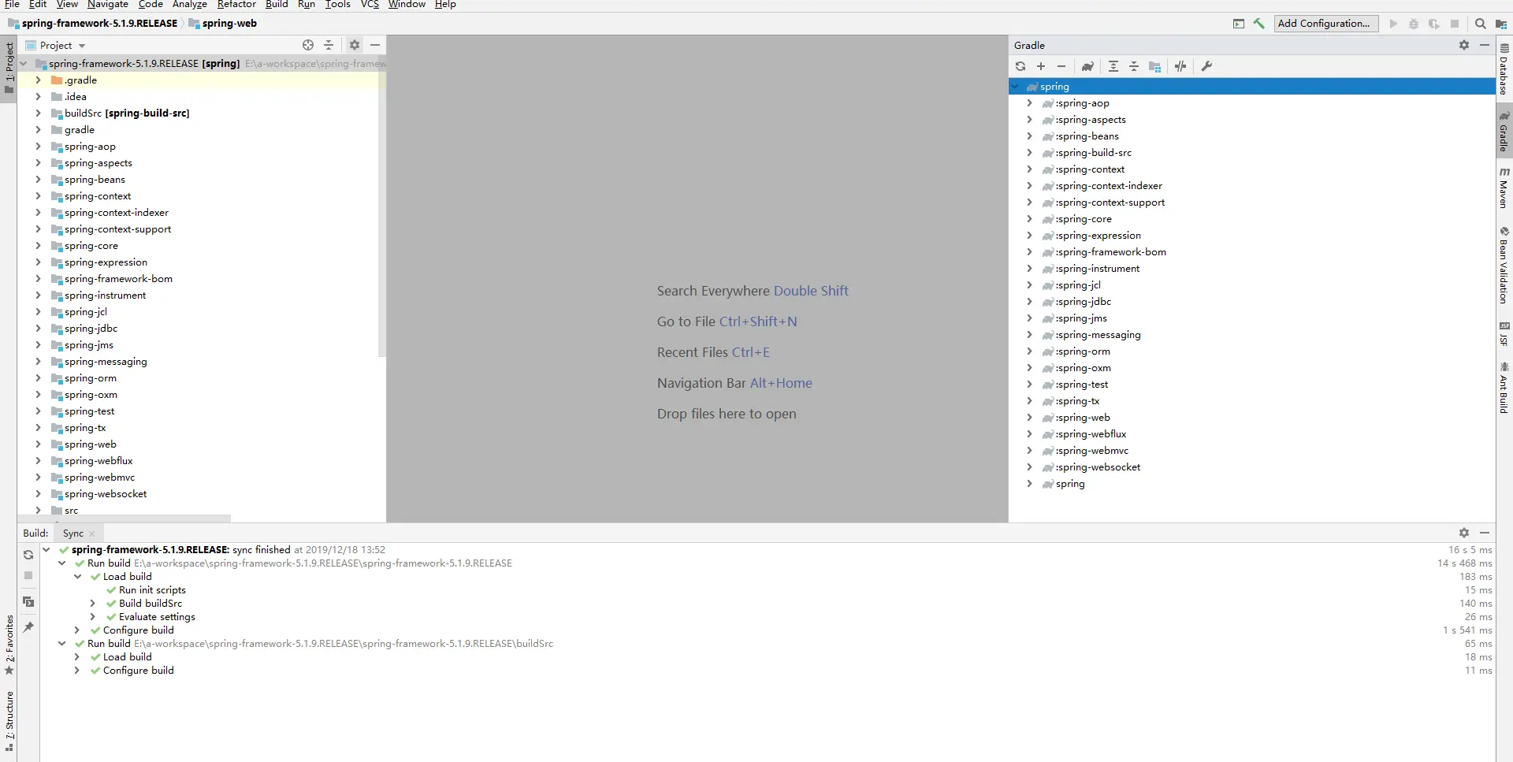The image size is (1513, 762).
Task: Open Gradle panel gear options
Action: (x=1464, y=45)
